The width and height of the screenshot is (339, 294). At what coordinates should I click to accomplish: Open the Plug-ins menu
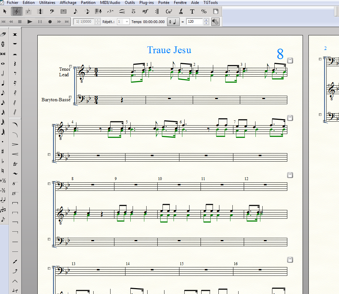(x=147, y=3)
